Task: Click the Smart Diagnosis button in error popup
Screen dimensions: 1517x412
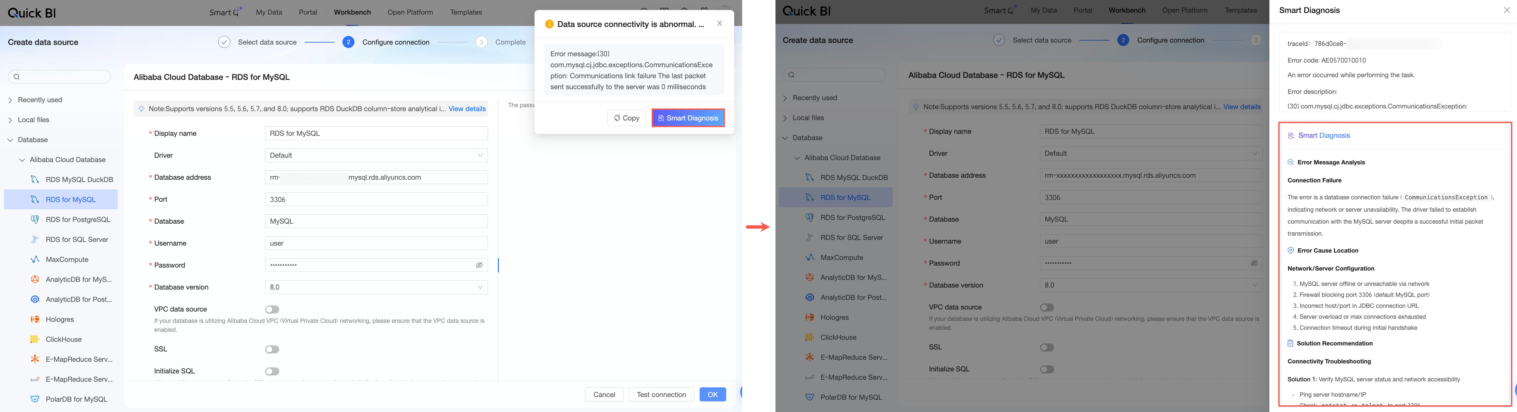Action: point(688,118)
